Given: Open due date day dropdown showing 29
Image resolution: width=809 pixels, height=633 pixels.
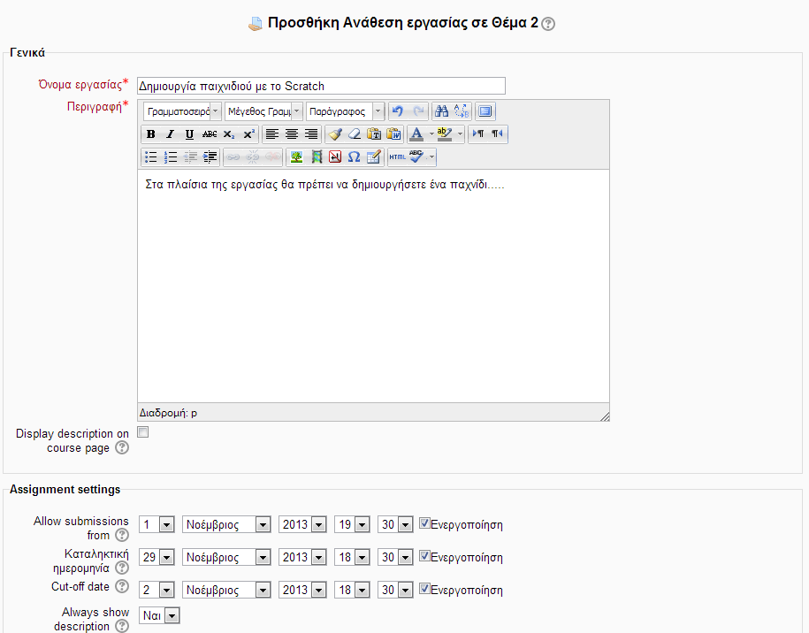Looking at the screenshot, I should point(156,557).
